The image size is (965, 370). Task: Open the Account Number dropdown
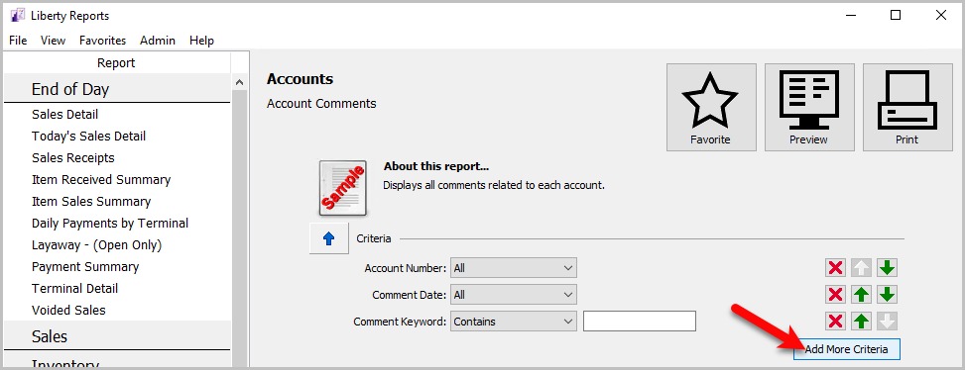click(514, 268)
